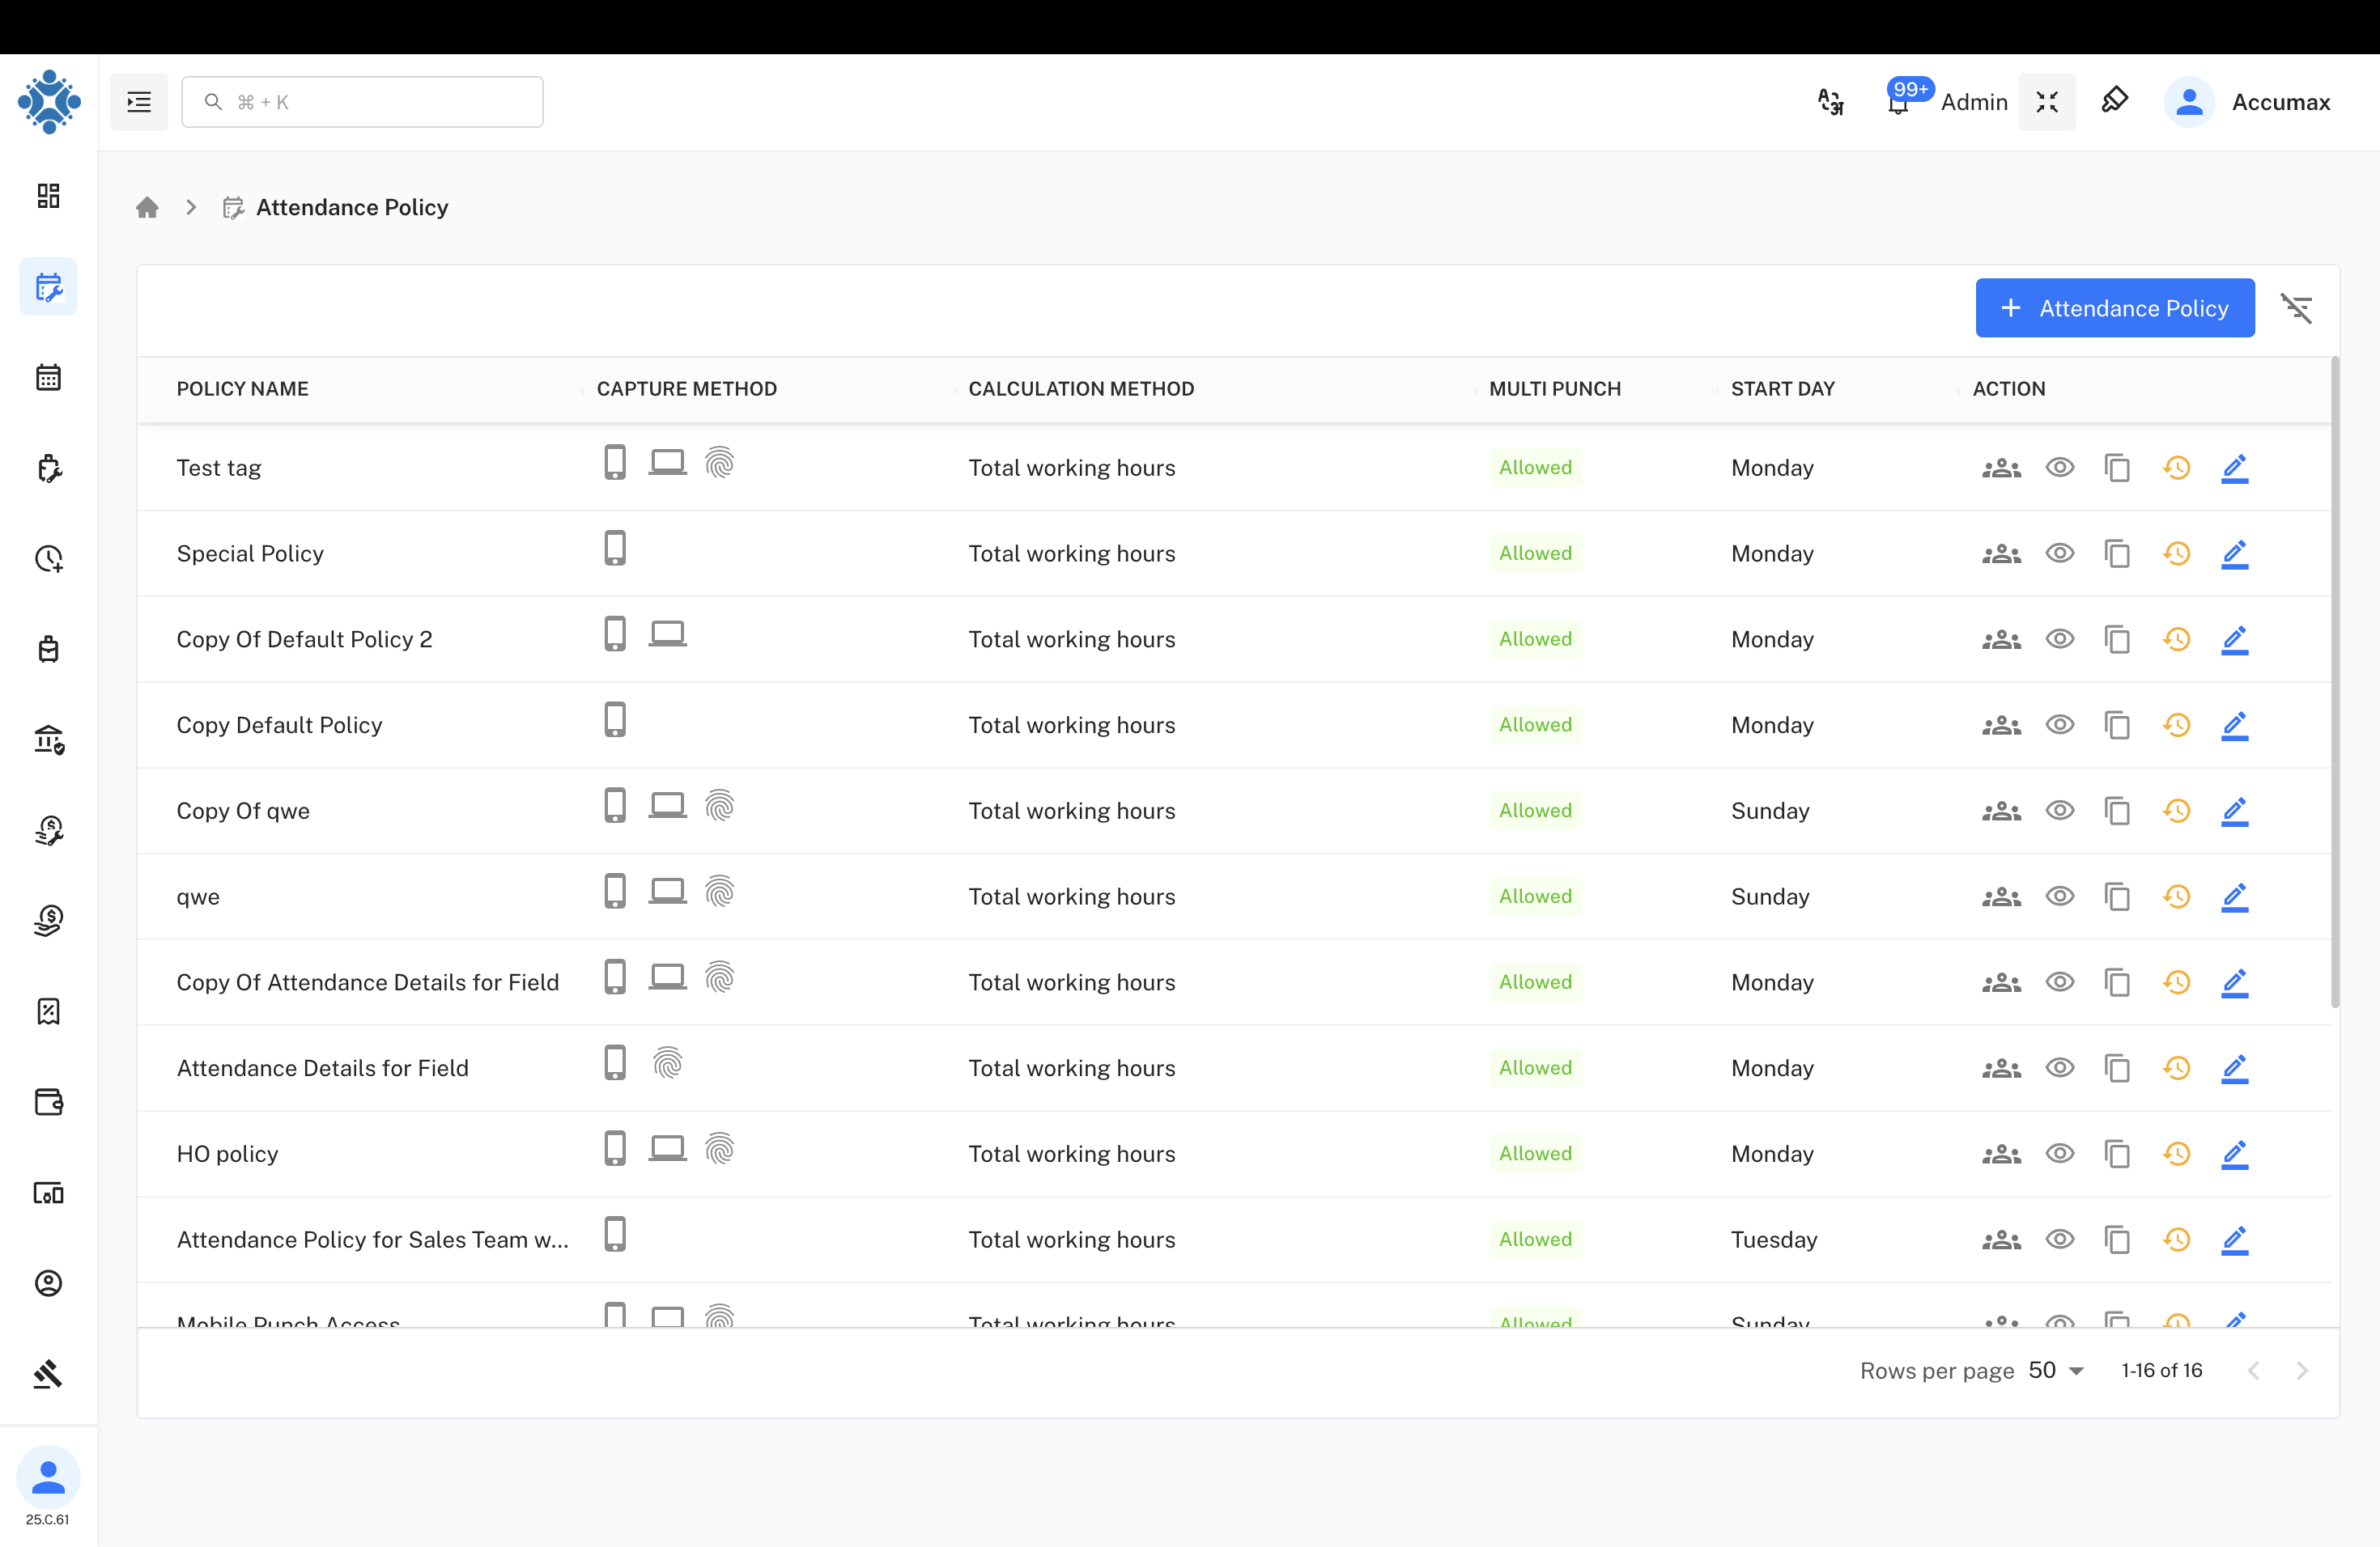
Task: Open the notifications bell with 99+ badge
Action: pos(1898,101)
